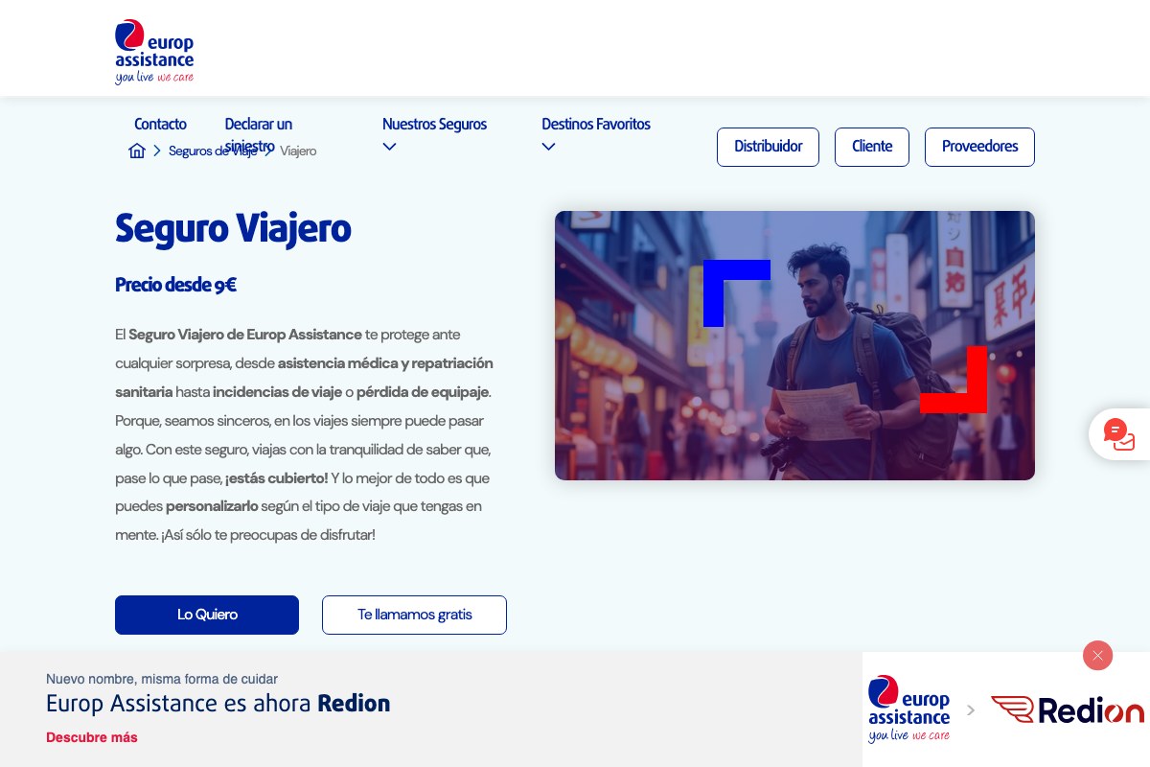
Task: Click Te llamamos gratis button
Action: pos(414,615)
